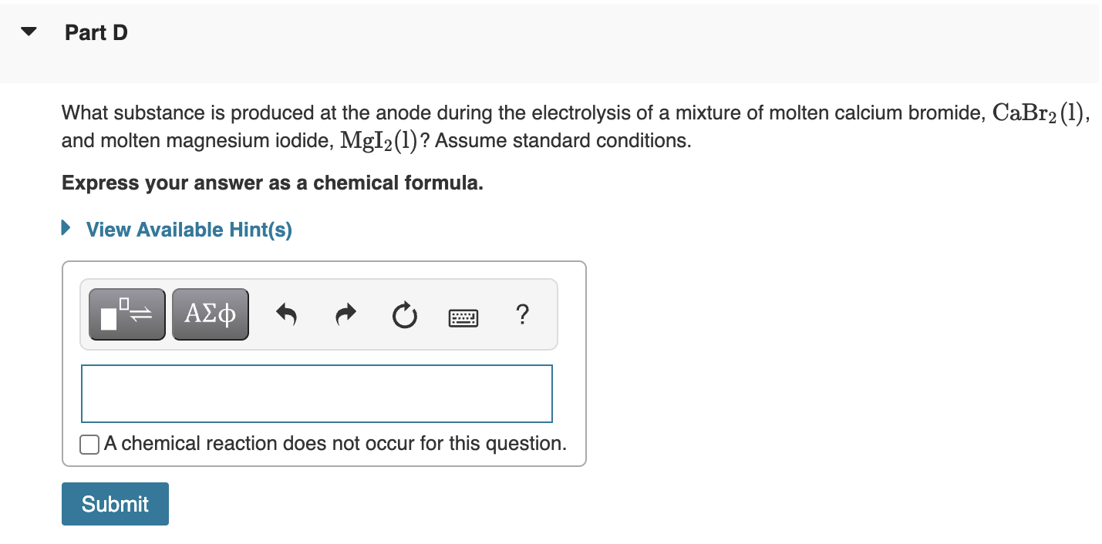Select the Part D section header
Screen dimensions: 1102x544
[96, 32]
